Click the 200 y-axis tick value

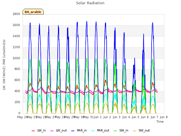tap(17, 102)
